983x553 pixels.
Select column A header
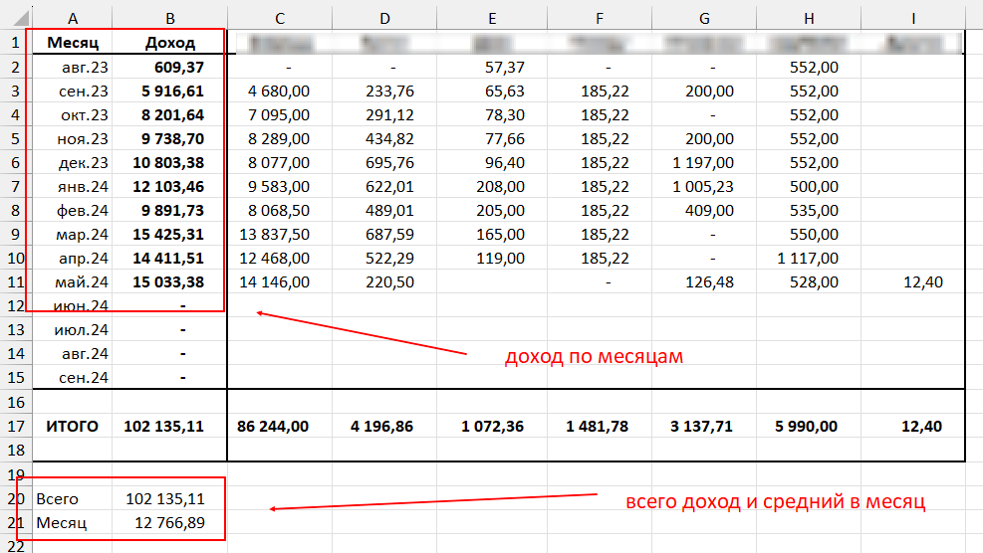pos(72,19)
